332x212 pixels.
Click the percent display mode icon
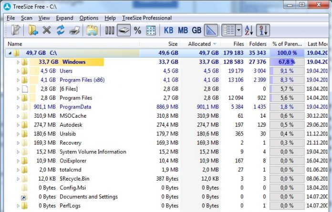coord(137,30)
